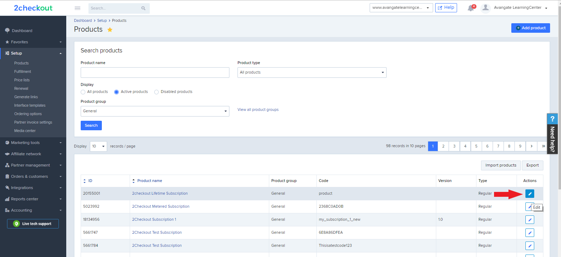
Task: Expand Orders & customers section
Action: 33,176
